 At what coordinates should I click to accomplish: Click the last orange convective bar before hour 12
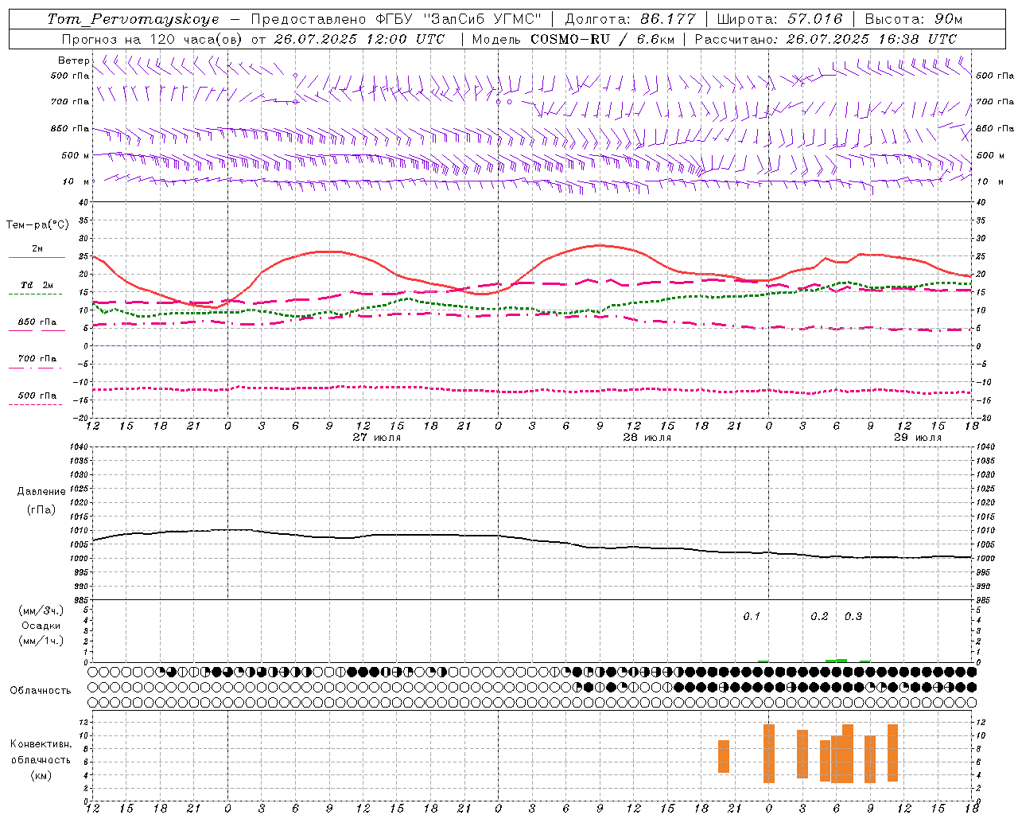pyautogui.click(x=892, y=753)
